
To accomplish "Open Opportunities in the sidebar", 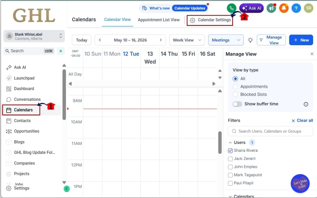I will click(x=23, y=131).
